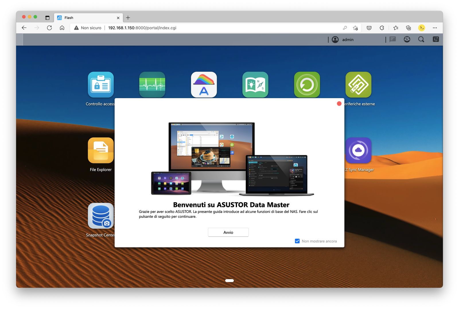Open the new tab plus button
This screenshot has width=459, height=309.
click(x=128, y=18)
